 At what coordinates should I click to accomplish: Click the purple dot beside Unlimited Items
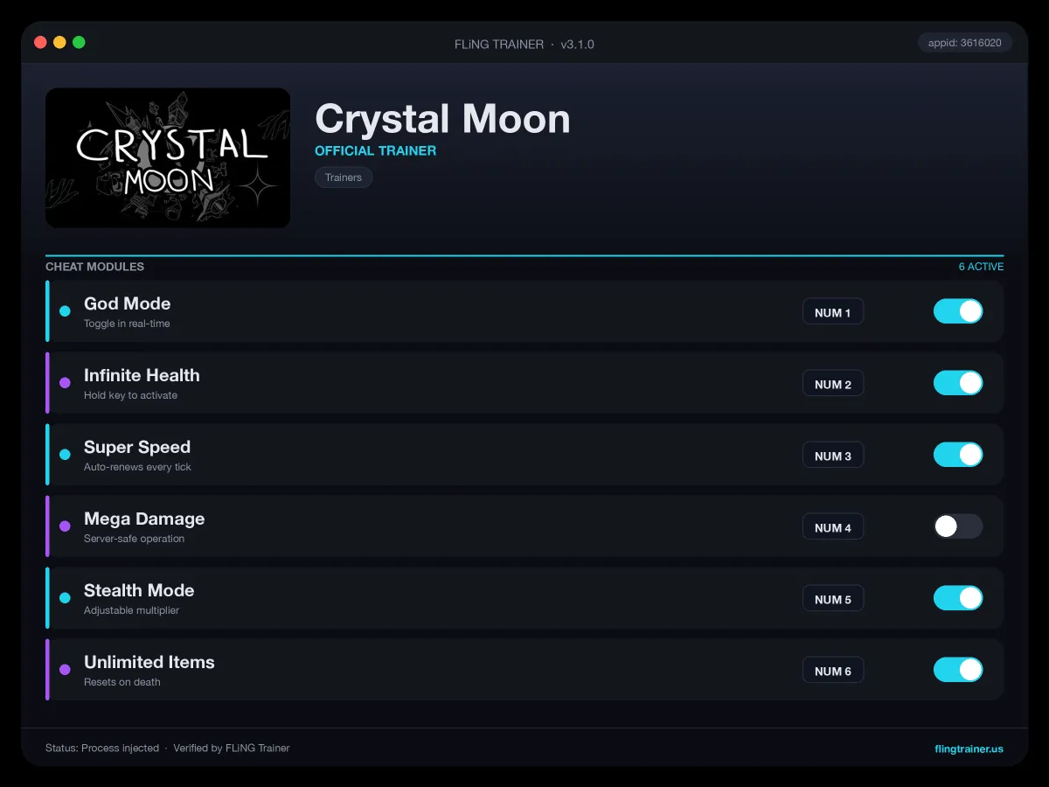point(65,670)
